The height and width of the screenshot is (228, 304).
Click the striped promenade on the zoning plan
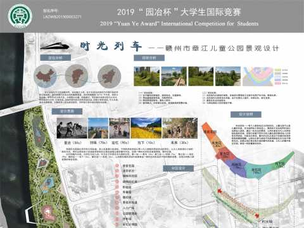239,202
